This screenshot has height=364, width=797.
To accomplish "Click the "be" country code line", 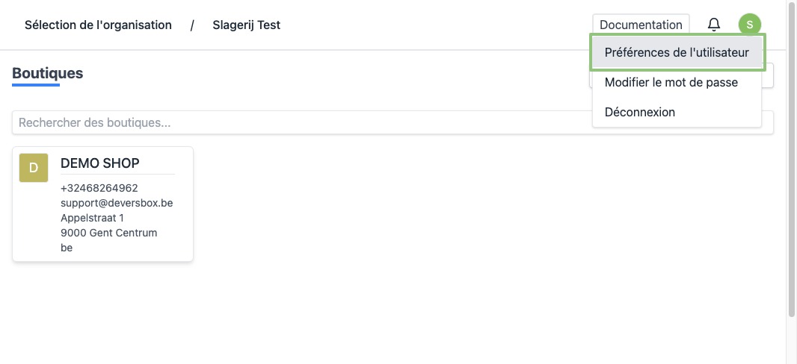I will point(67,248).
